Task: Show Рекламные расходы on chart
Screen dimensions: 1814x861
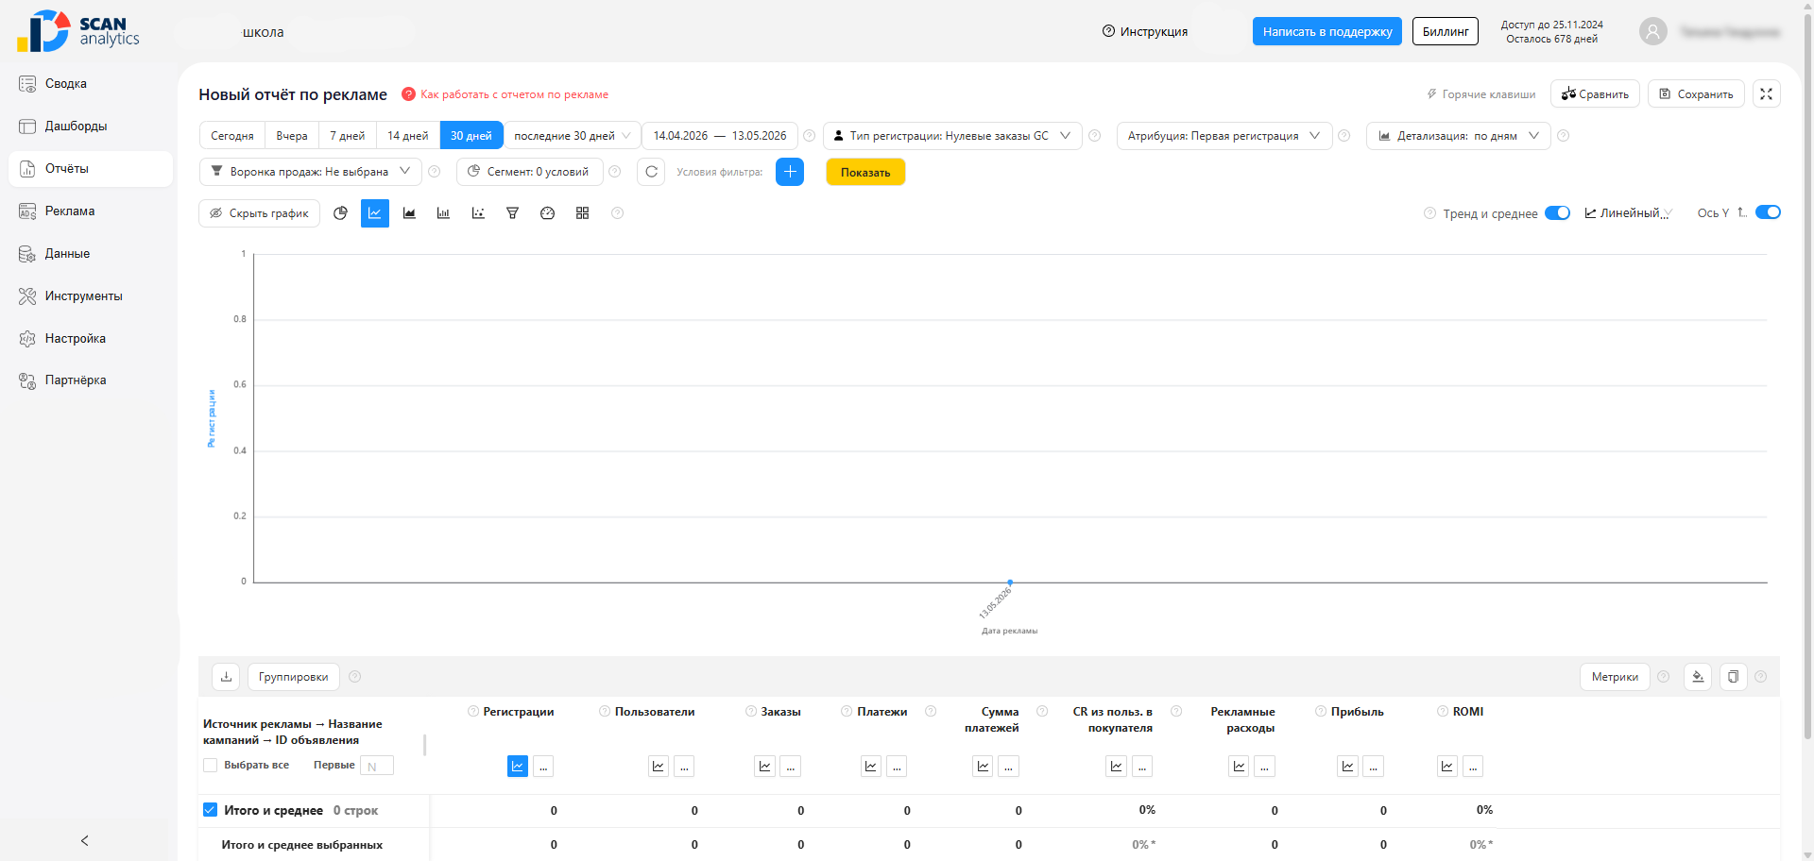Action: [x=1239, y=767]
